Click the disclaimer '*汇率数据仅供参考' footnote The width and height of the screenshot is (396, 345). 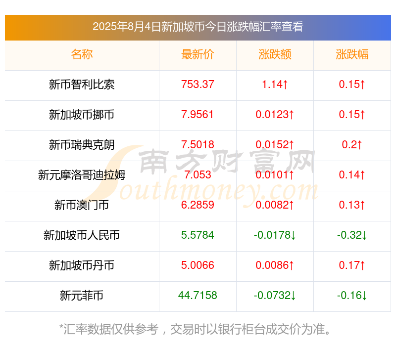click(x=109, y=329)
